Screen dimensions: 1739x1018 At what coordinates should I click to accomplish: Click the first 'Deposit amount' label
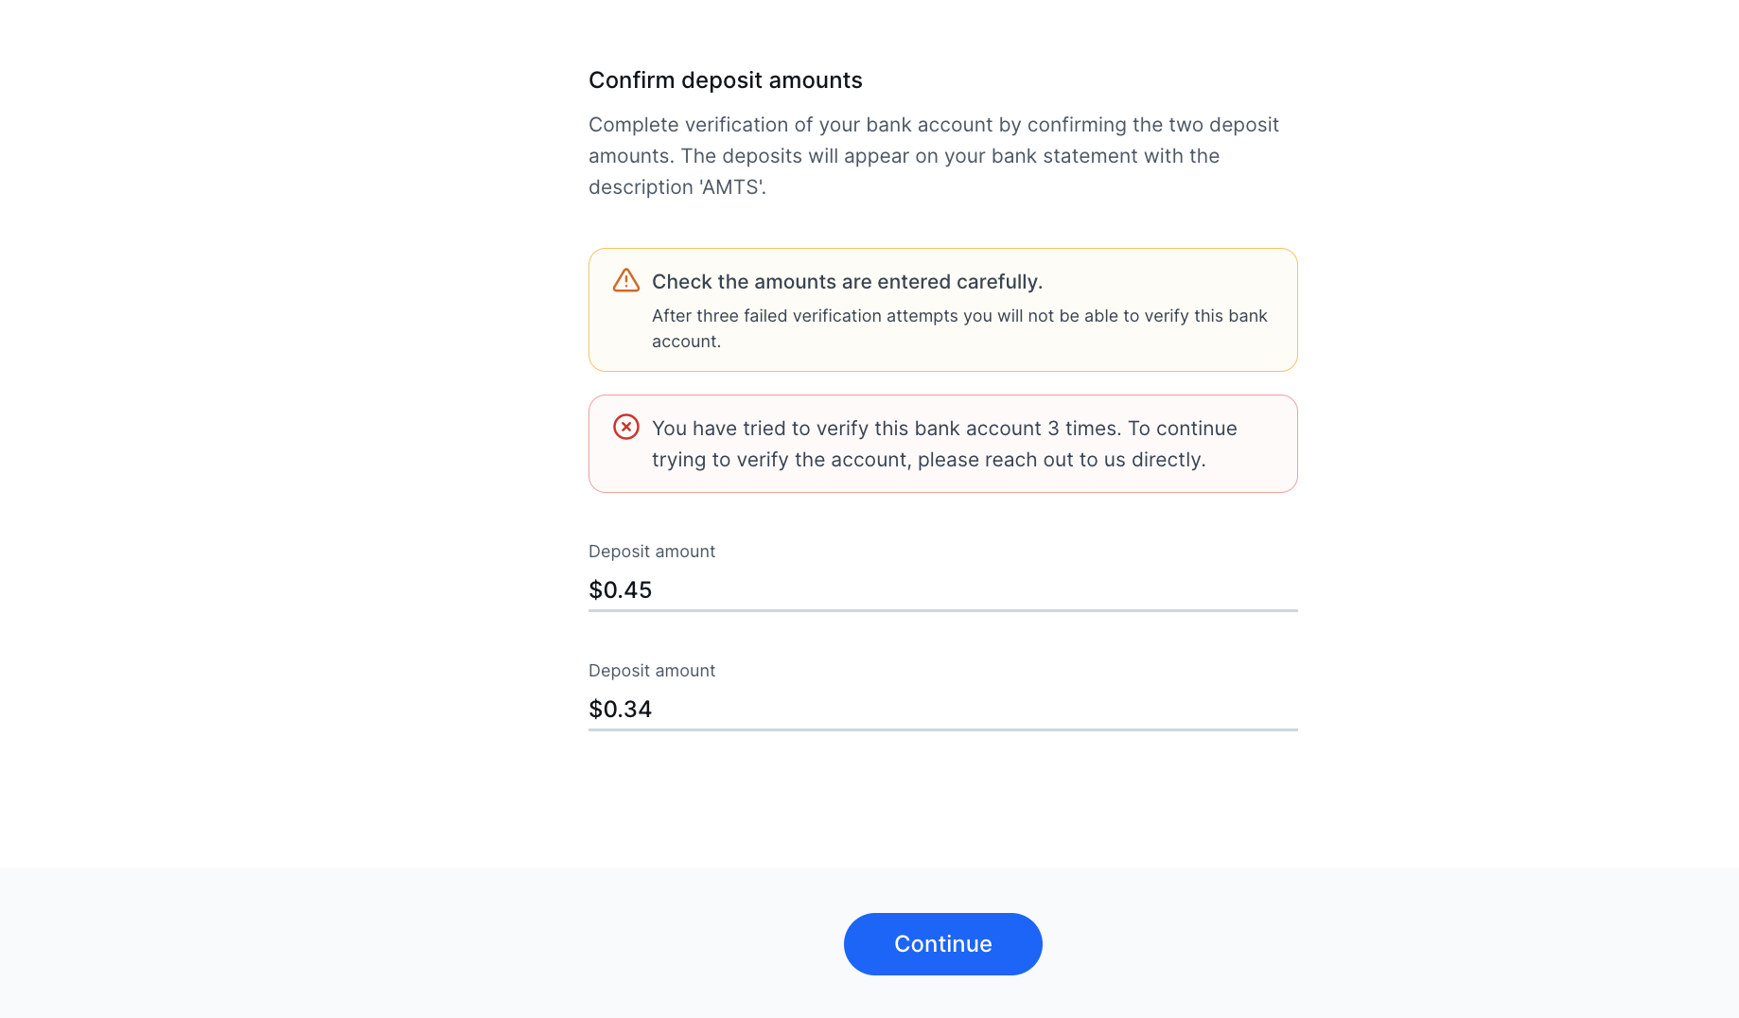tap(652, 552)
